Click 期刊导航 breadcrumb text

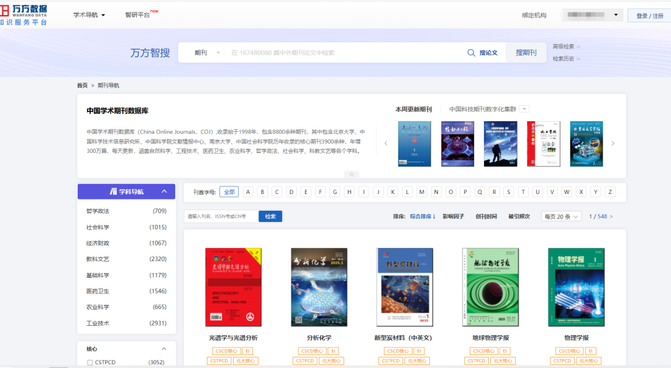coord(108,85)
